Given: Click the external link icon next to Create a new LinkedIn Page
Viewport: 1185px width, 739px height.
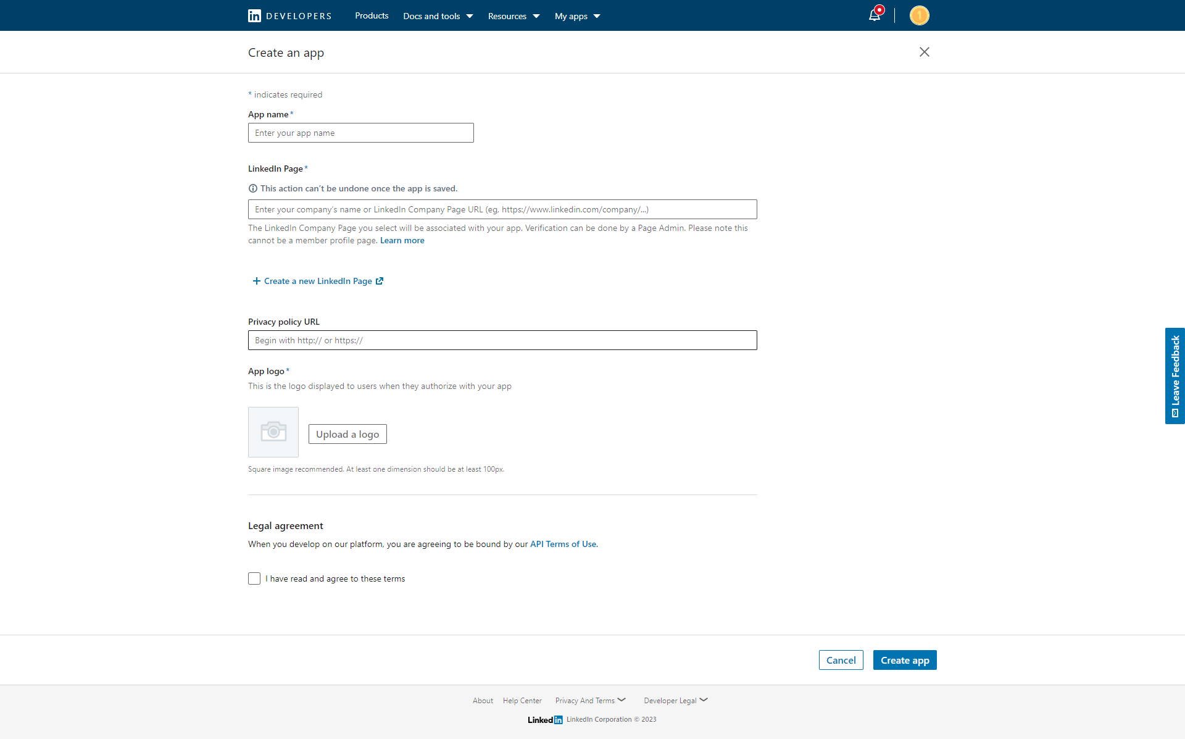Looking at the screenshot, I should coord(379,281).
